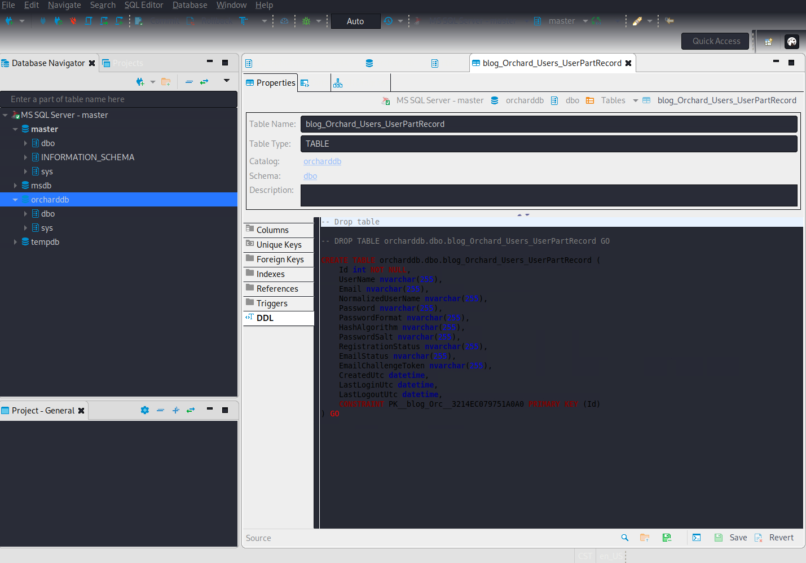Open the Database menu
The width and height of the screenshot is (806, 563).
click(x=190, y=5)
